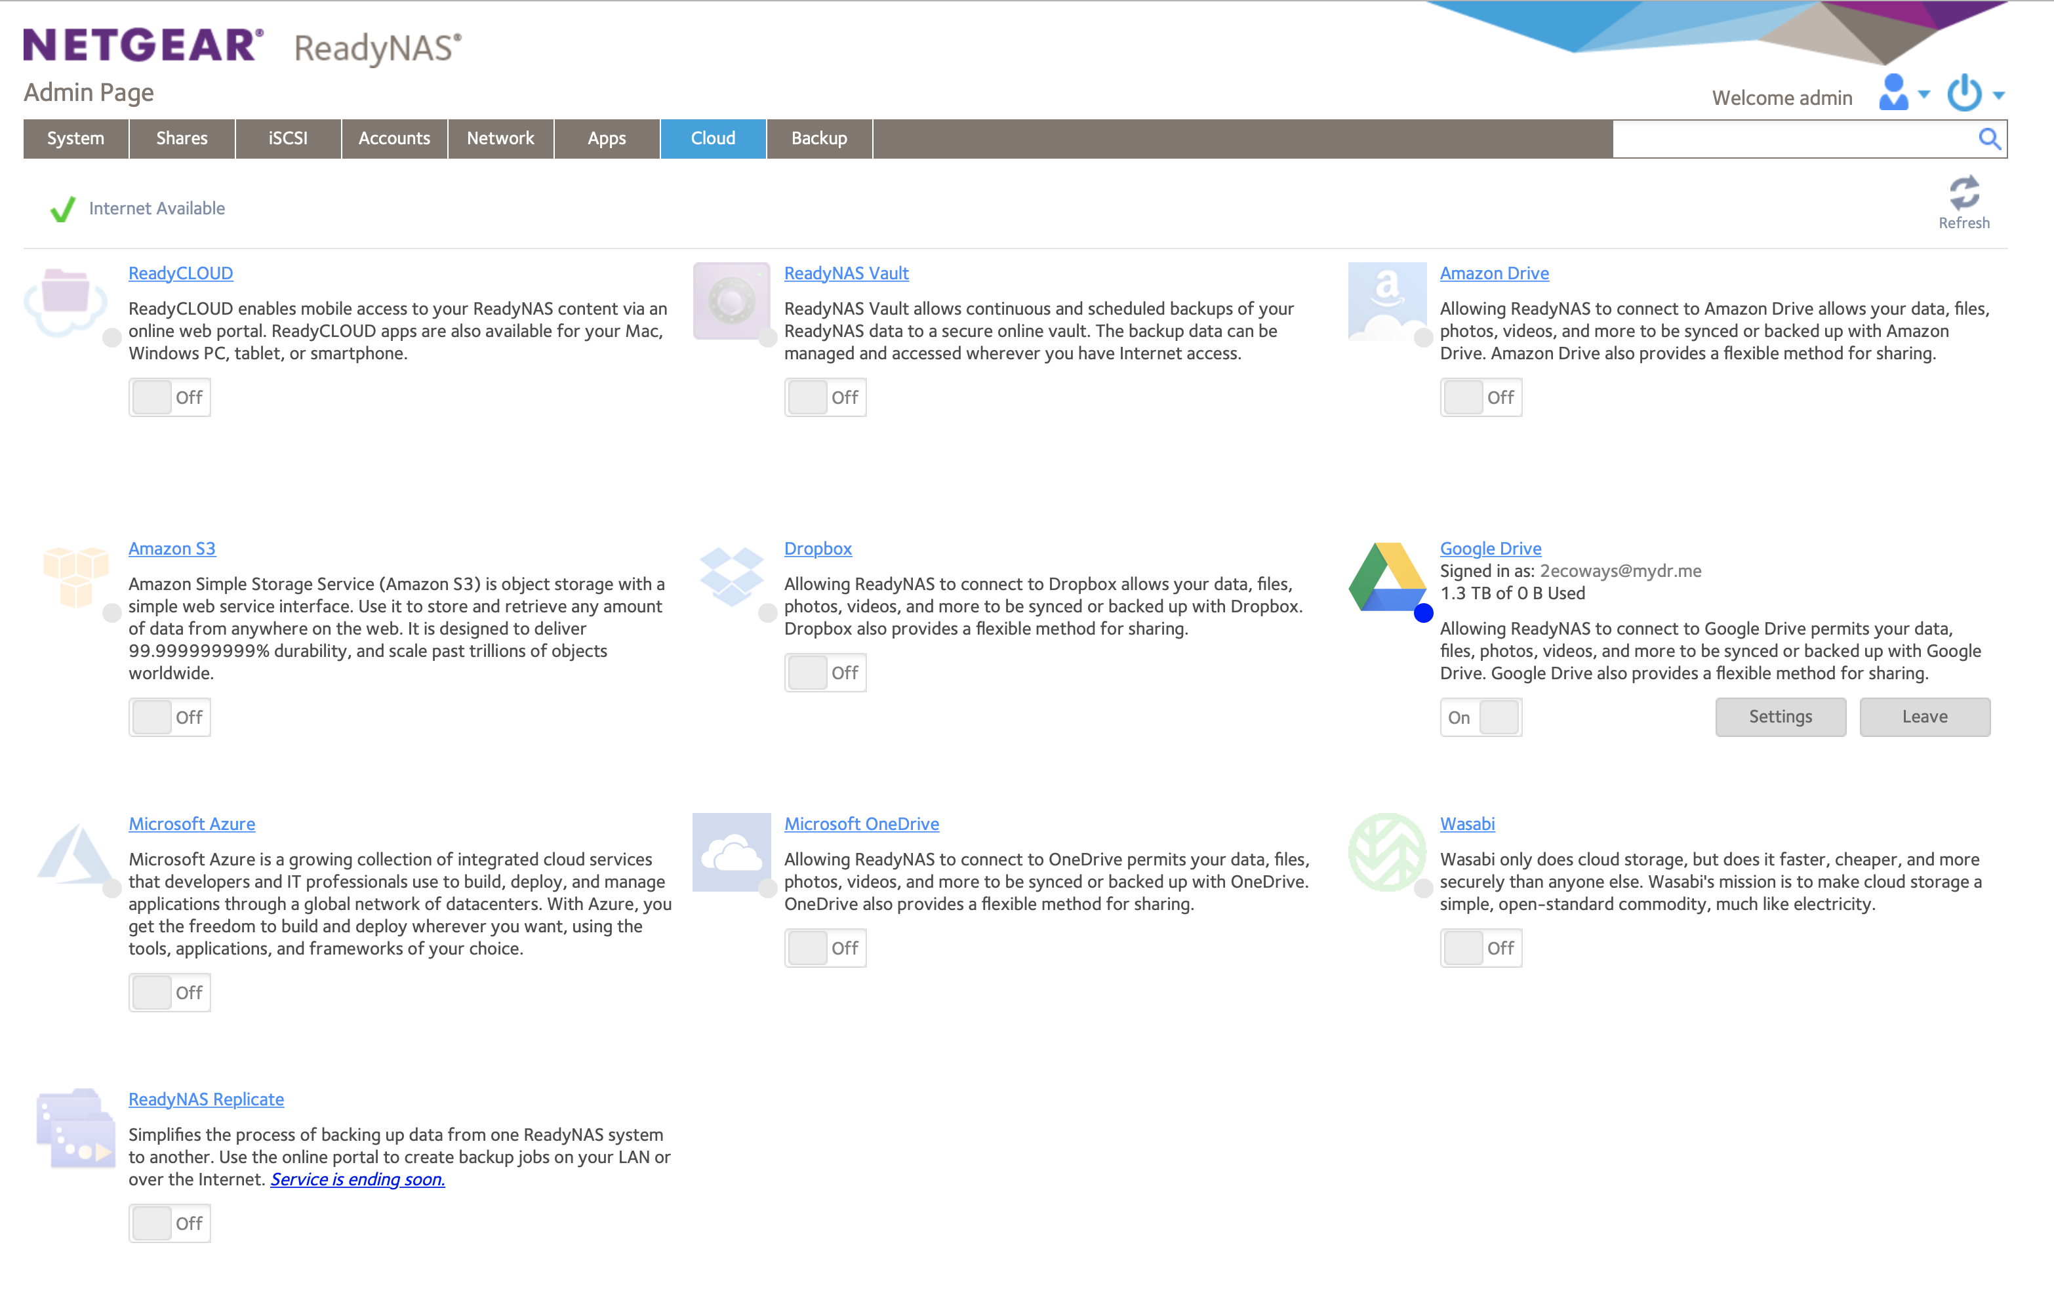Click the Refresh icon
The width and height of the screenshot is (2054, 1306).
tap(1963, 193)
